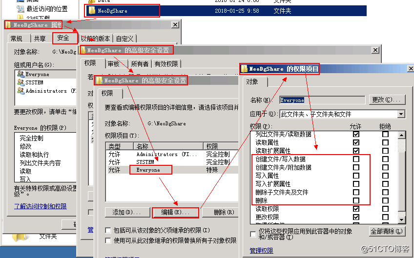The width and height of the screenshot is (414, 258).
Task: Open the Security tab in properties
Action: tap(63, 38)
